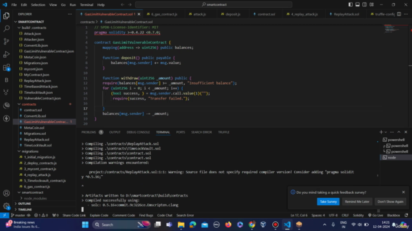Open the Run and Debug view
412x231 pixels.
coord(6,54)
